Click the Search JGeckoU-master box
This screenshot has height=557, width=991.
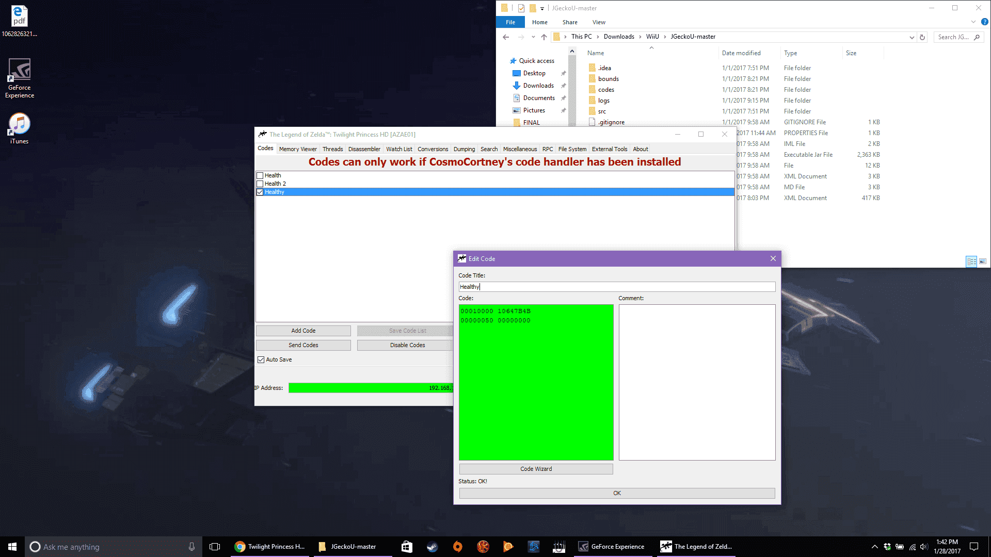[958, 37]
